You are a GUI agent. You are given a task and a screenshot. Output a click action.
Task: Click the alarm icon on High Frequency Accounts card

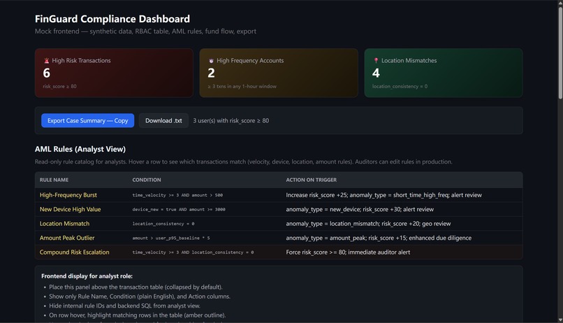[211, 61]
